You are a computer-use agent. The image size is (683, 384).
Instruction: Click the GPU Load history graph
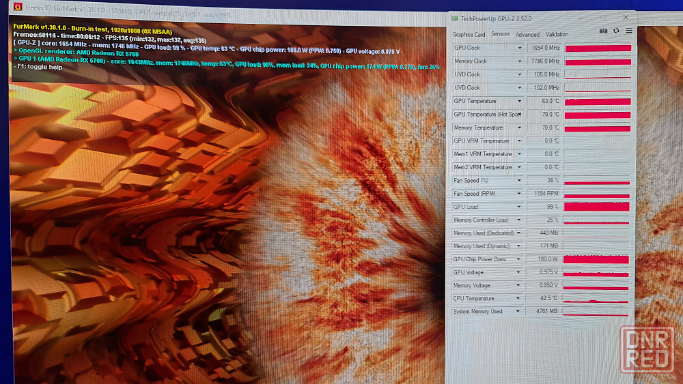pos(597,207)
